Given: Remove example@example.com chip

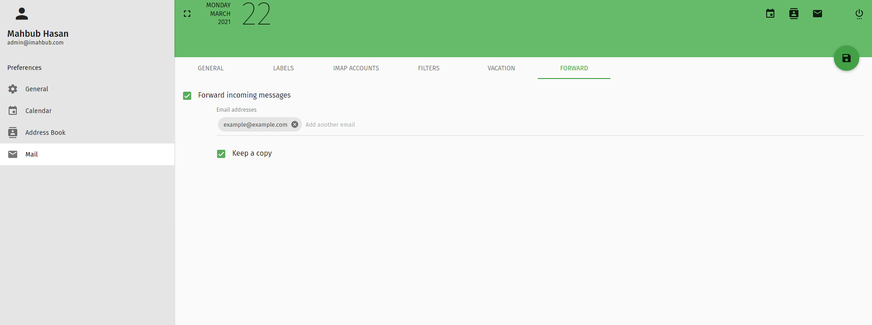Looking at the screenshot, I should click(x=295, y=124).
